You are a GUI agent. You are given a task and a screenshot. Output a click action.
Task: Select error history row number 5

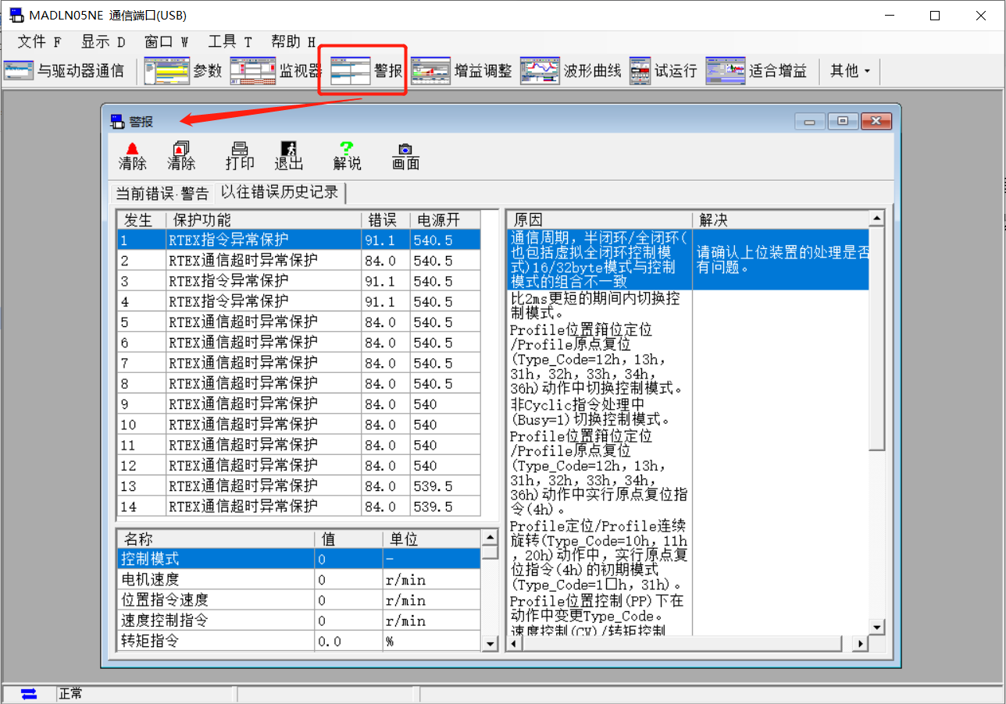298,322
